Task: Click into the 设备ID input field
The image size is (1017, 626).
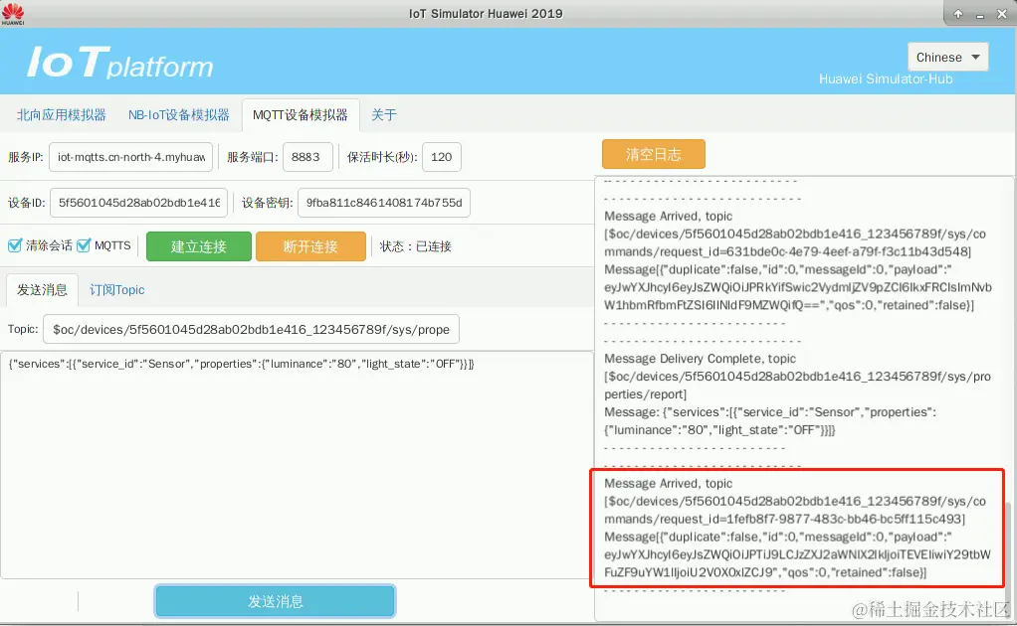Action: click(x=138, y=203)
